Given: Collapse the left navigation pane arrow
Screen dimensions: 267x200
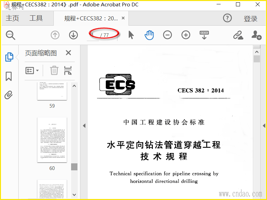Looking at the screenshot, I should coord(84,126).
